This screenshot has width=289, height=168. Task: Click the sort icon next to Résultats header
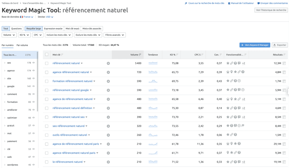[x=284, y=55]
